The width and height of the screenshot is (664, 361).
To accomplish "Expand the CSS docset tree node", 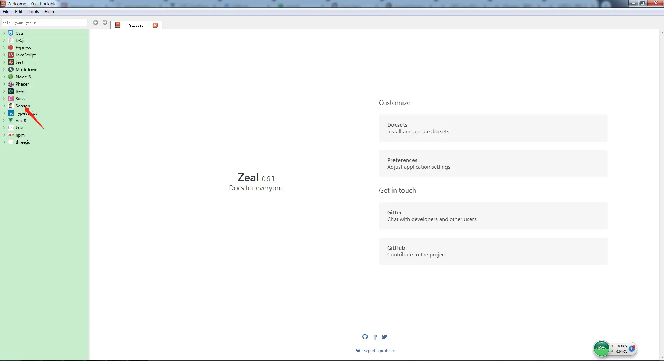I will pyautogui.click(x=4, y=33).
